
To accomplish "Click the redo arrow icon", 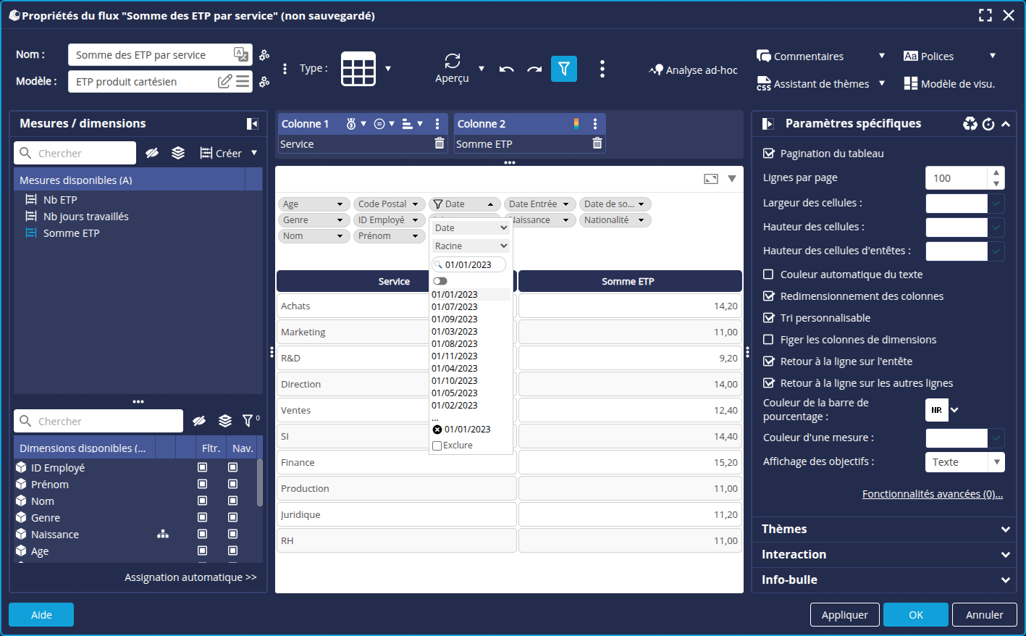I will (x=534, y=70).
